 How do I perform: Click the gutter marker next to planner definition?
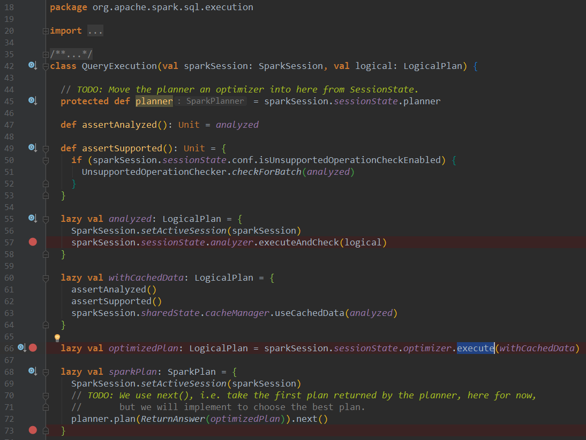coord(32,101)
